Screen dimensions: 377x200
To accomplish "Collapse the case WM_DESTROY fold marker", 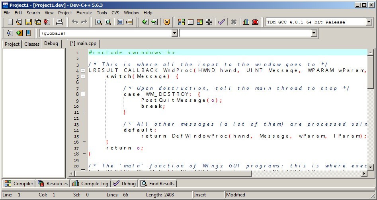I will click(83, 94).
